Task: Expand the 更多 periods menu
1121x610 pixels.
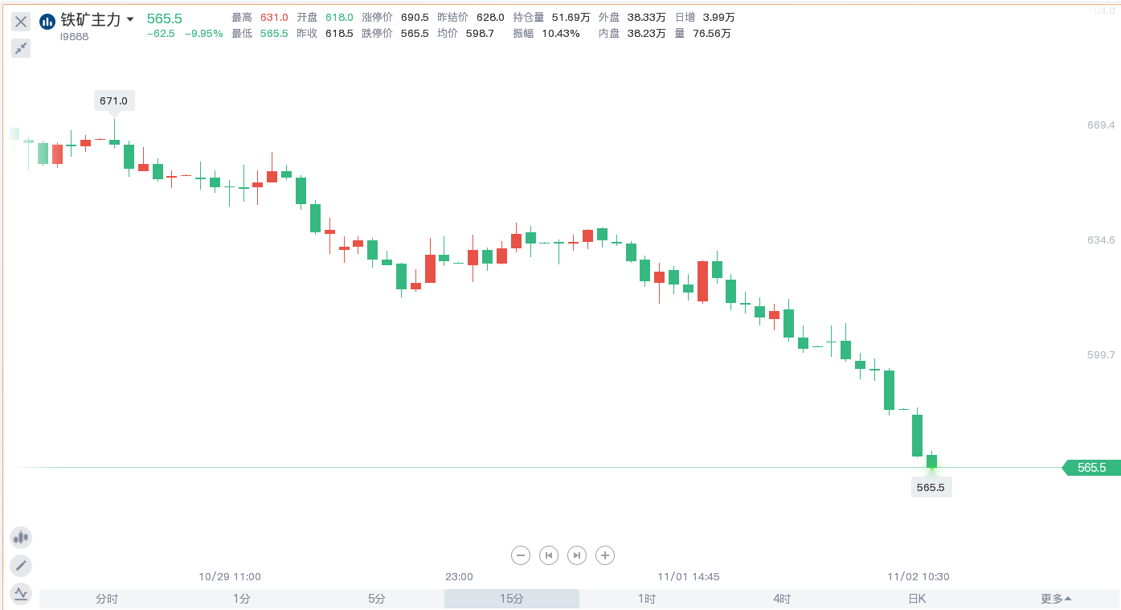Action: click(x=1056, y=599)
